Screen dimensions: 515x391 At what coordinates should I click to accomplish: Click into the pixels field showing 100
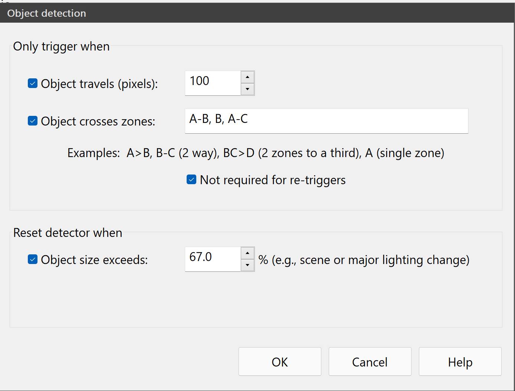click(213, 83)
